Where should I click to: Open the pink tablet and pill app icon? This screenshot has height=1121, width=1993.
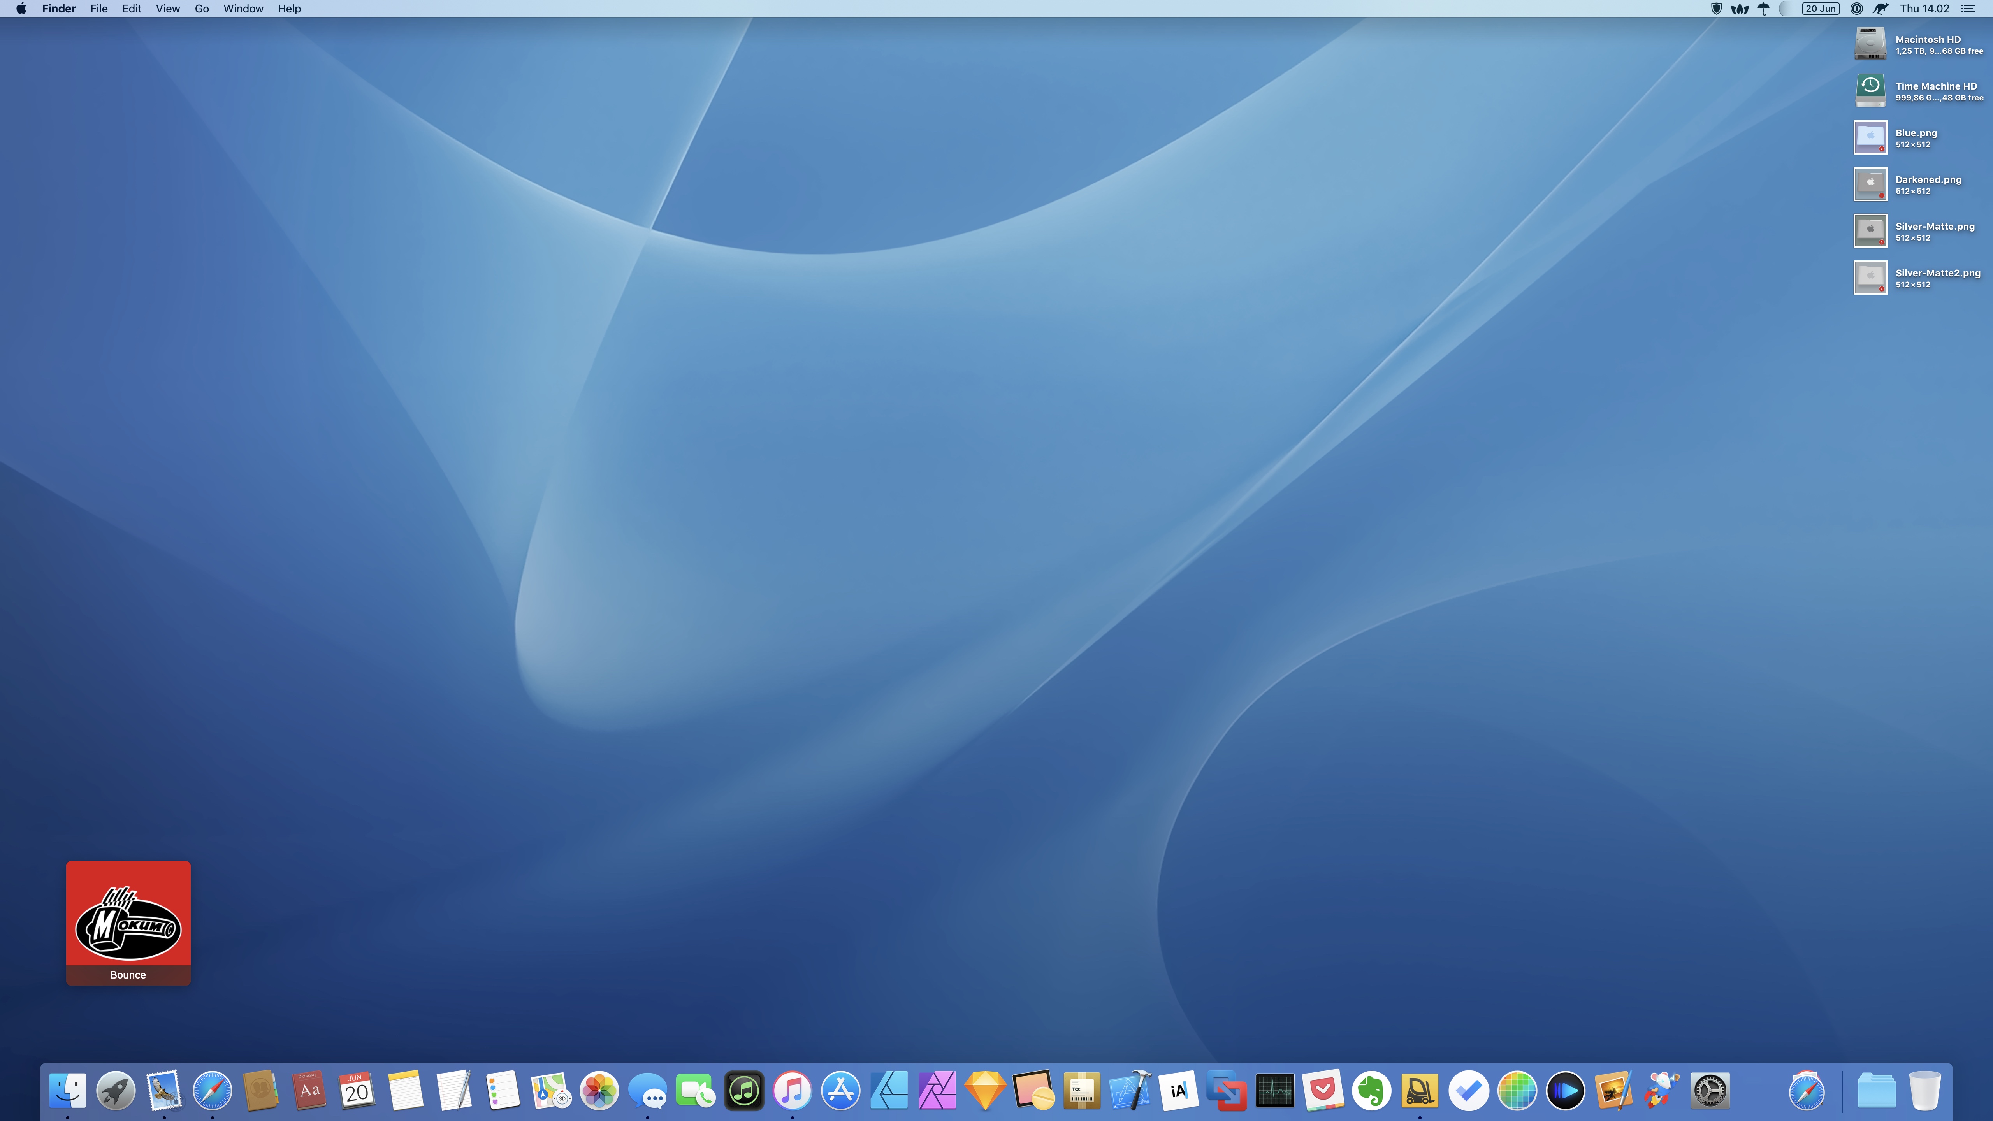click(1033, 1091)
